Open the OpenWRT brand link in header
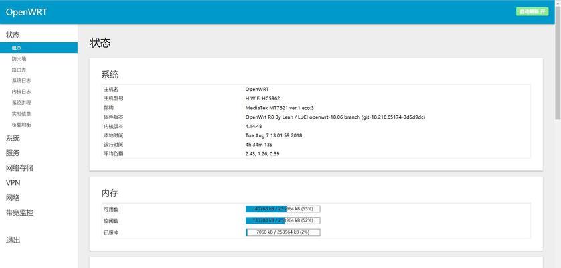 click(x=26, y=12)
